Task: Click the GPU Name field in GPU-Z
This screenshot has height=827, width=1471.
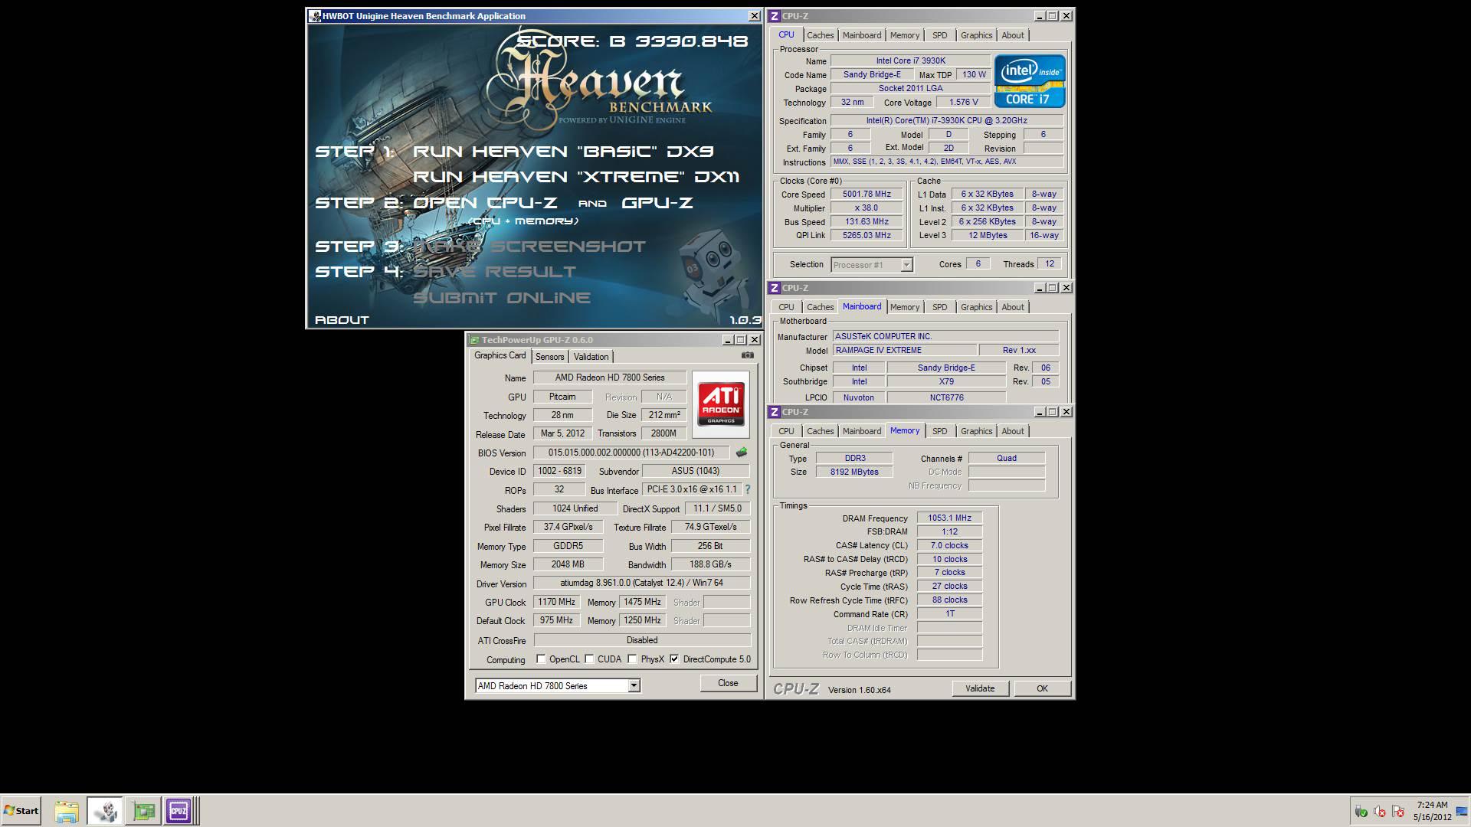Action: (x=610, y=378)
